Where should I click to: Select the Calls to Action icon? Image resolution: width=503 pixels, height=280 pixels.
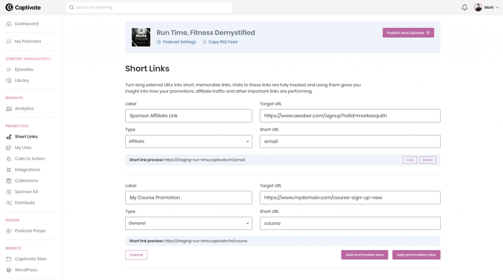[x=9, y=159]
